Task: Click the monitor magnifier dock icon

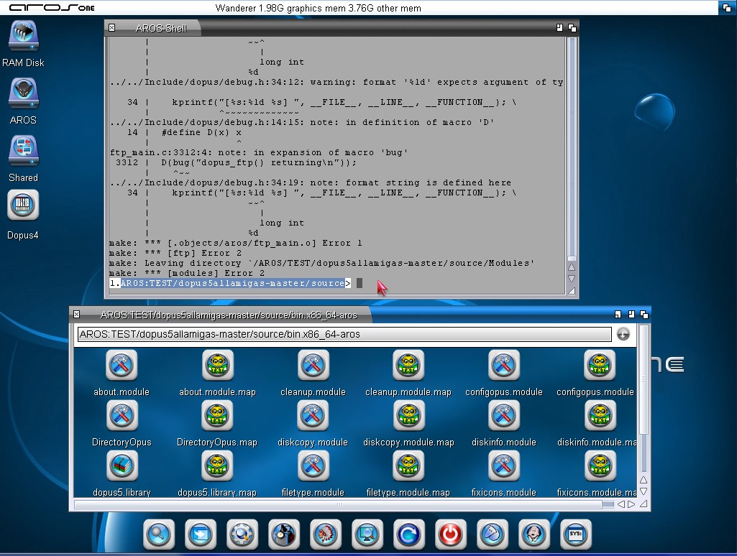Action: [367, 534]
